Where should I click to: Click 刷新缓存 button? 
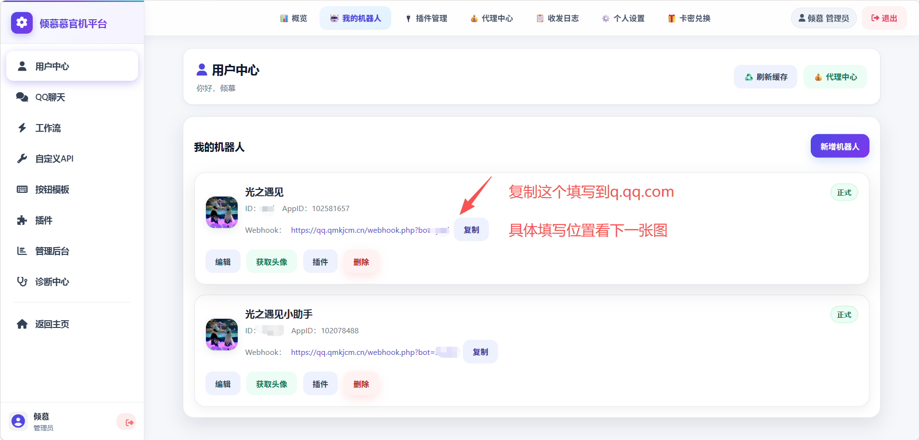(766, 77)
